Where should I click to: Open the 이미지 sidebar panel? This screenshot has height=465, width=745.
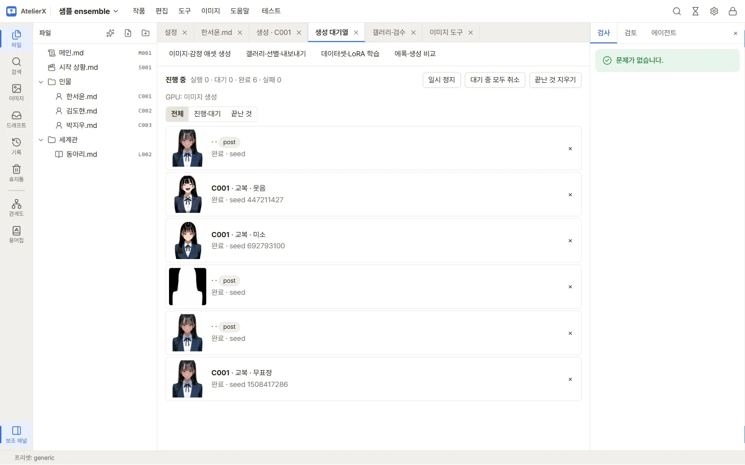[x=16, y=93]
